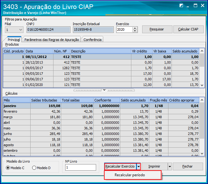Click the Cálculos scrollbar thumb
The width and height of the screenshot is (208, 184).
point(202,121)
